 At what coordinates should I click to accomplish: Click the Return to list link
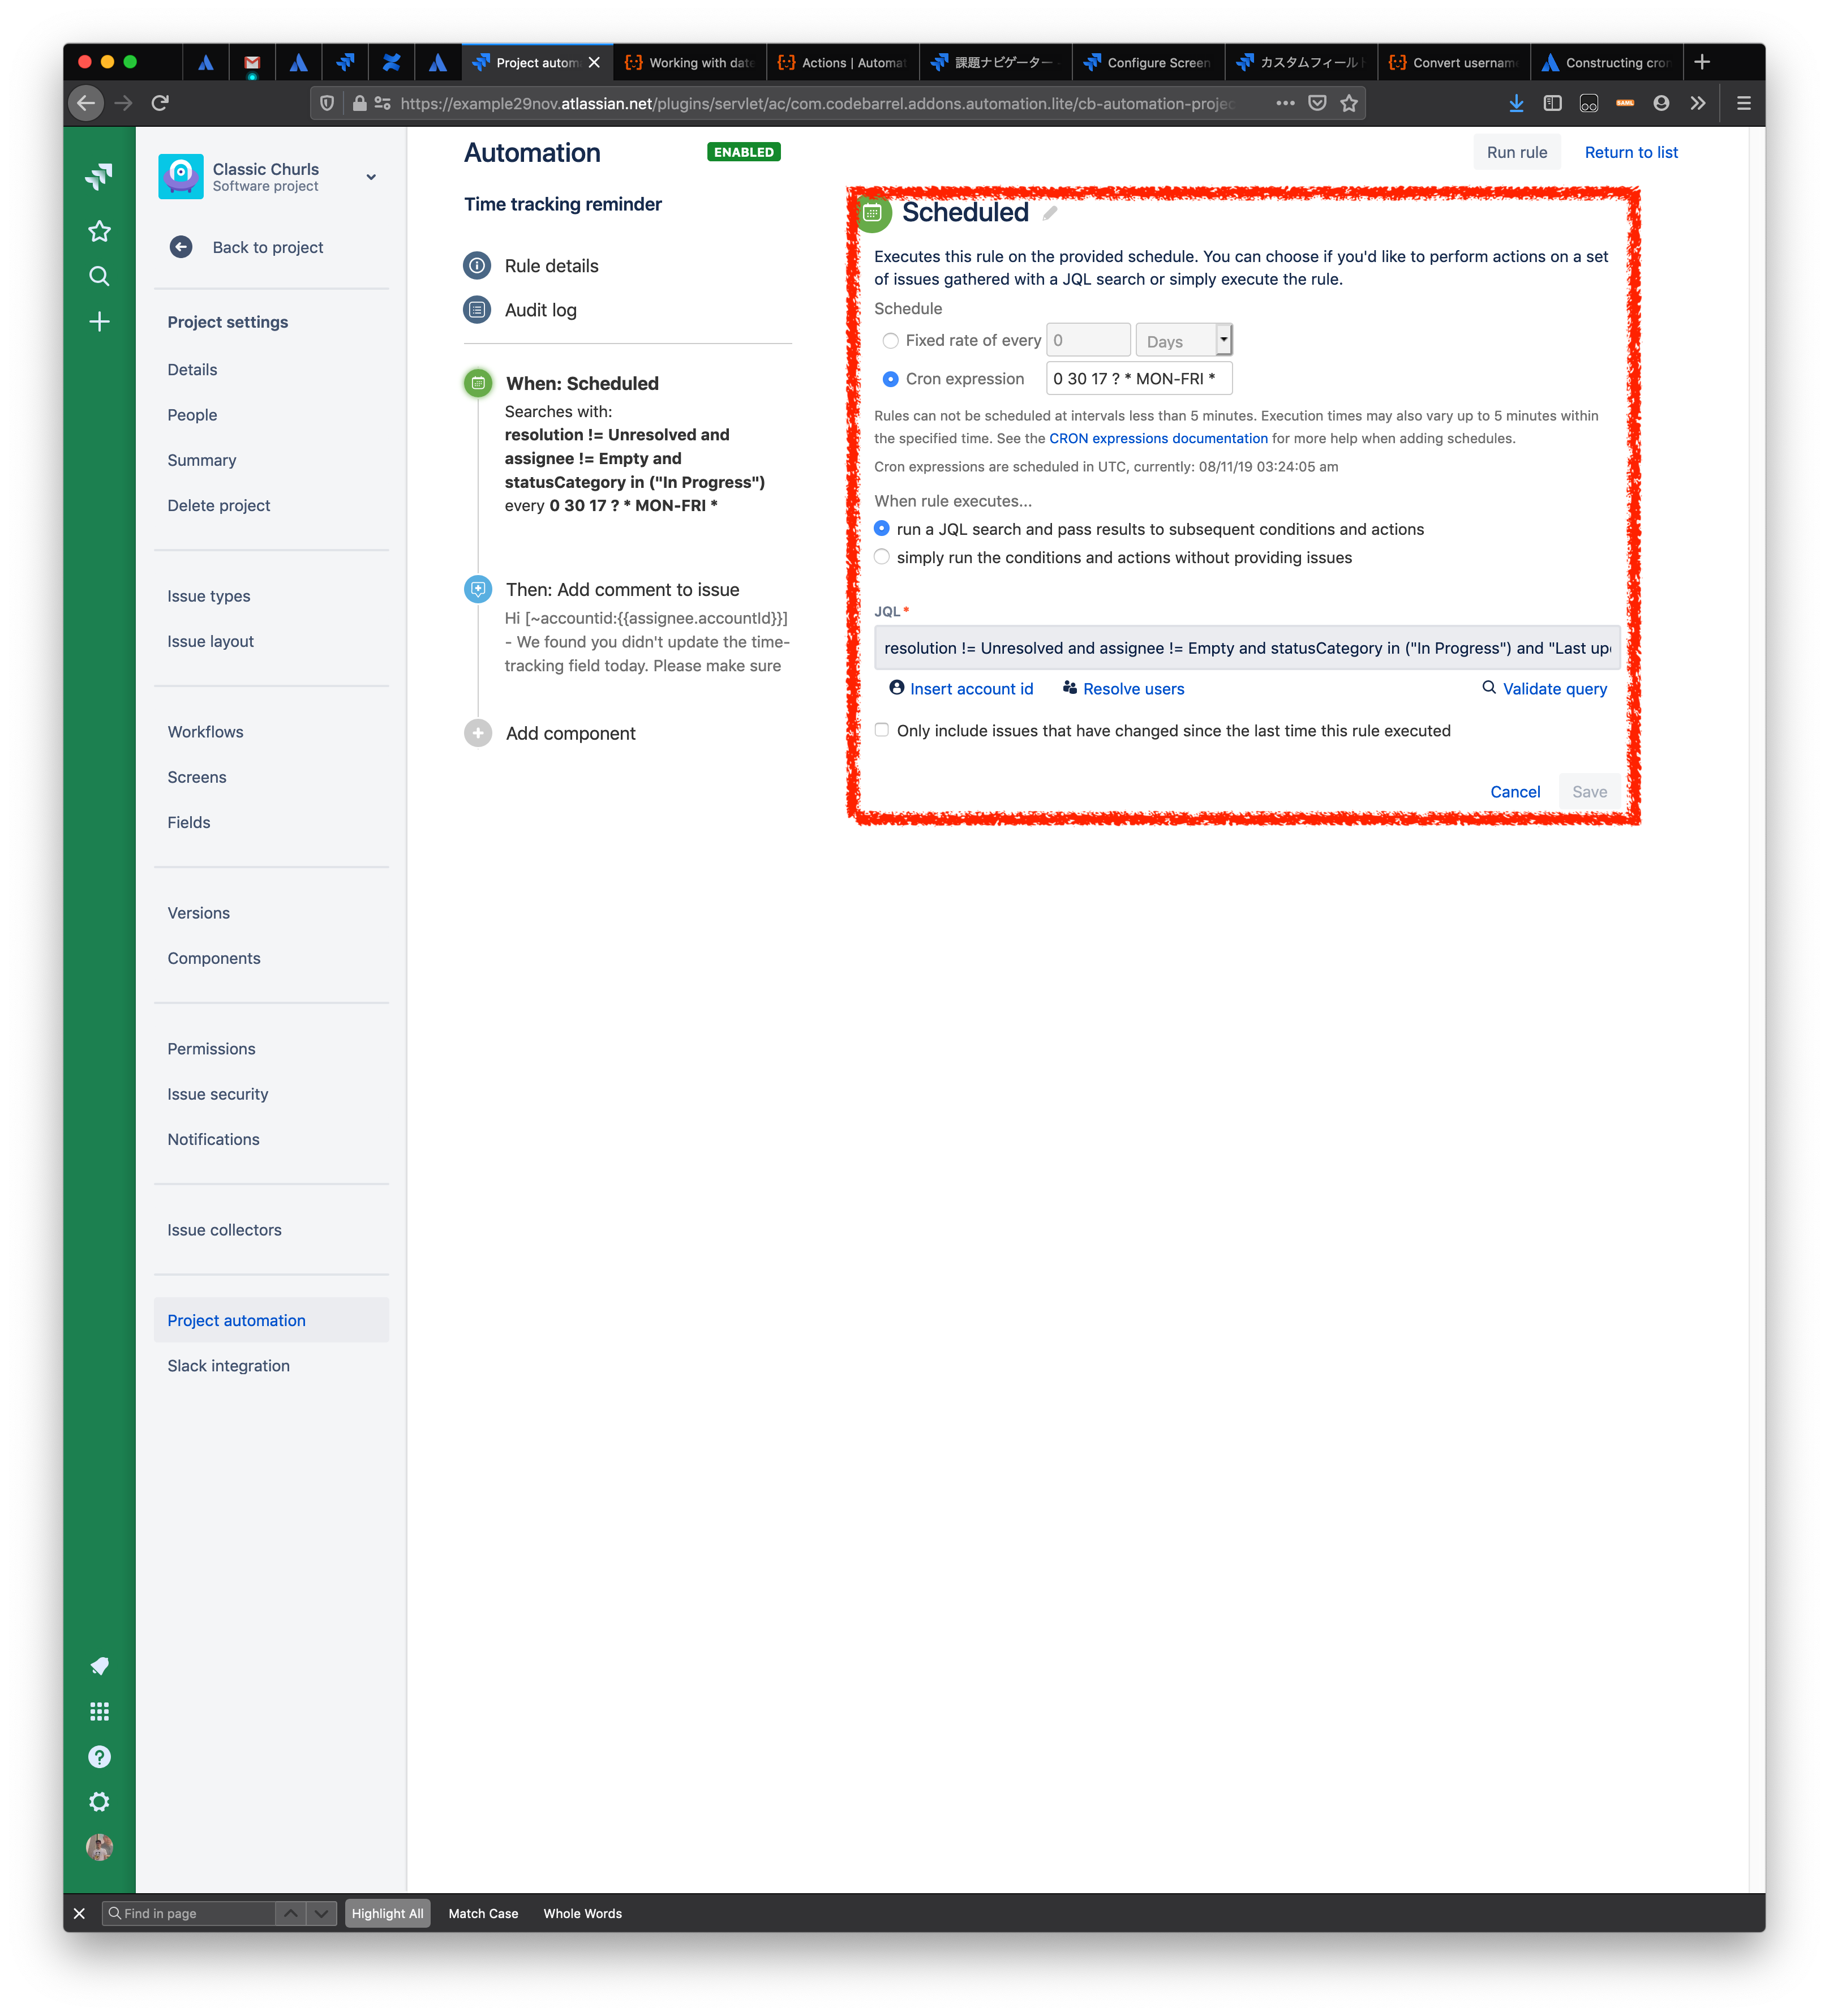point(1631,152)
